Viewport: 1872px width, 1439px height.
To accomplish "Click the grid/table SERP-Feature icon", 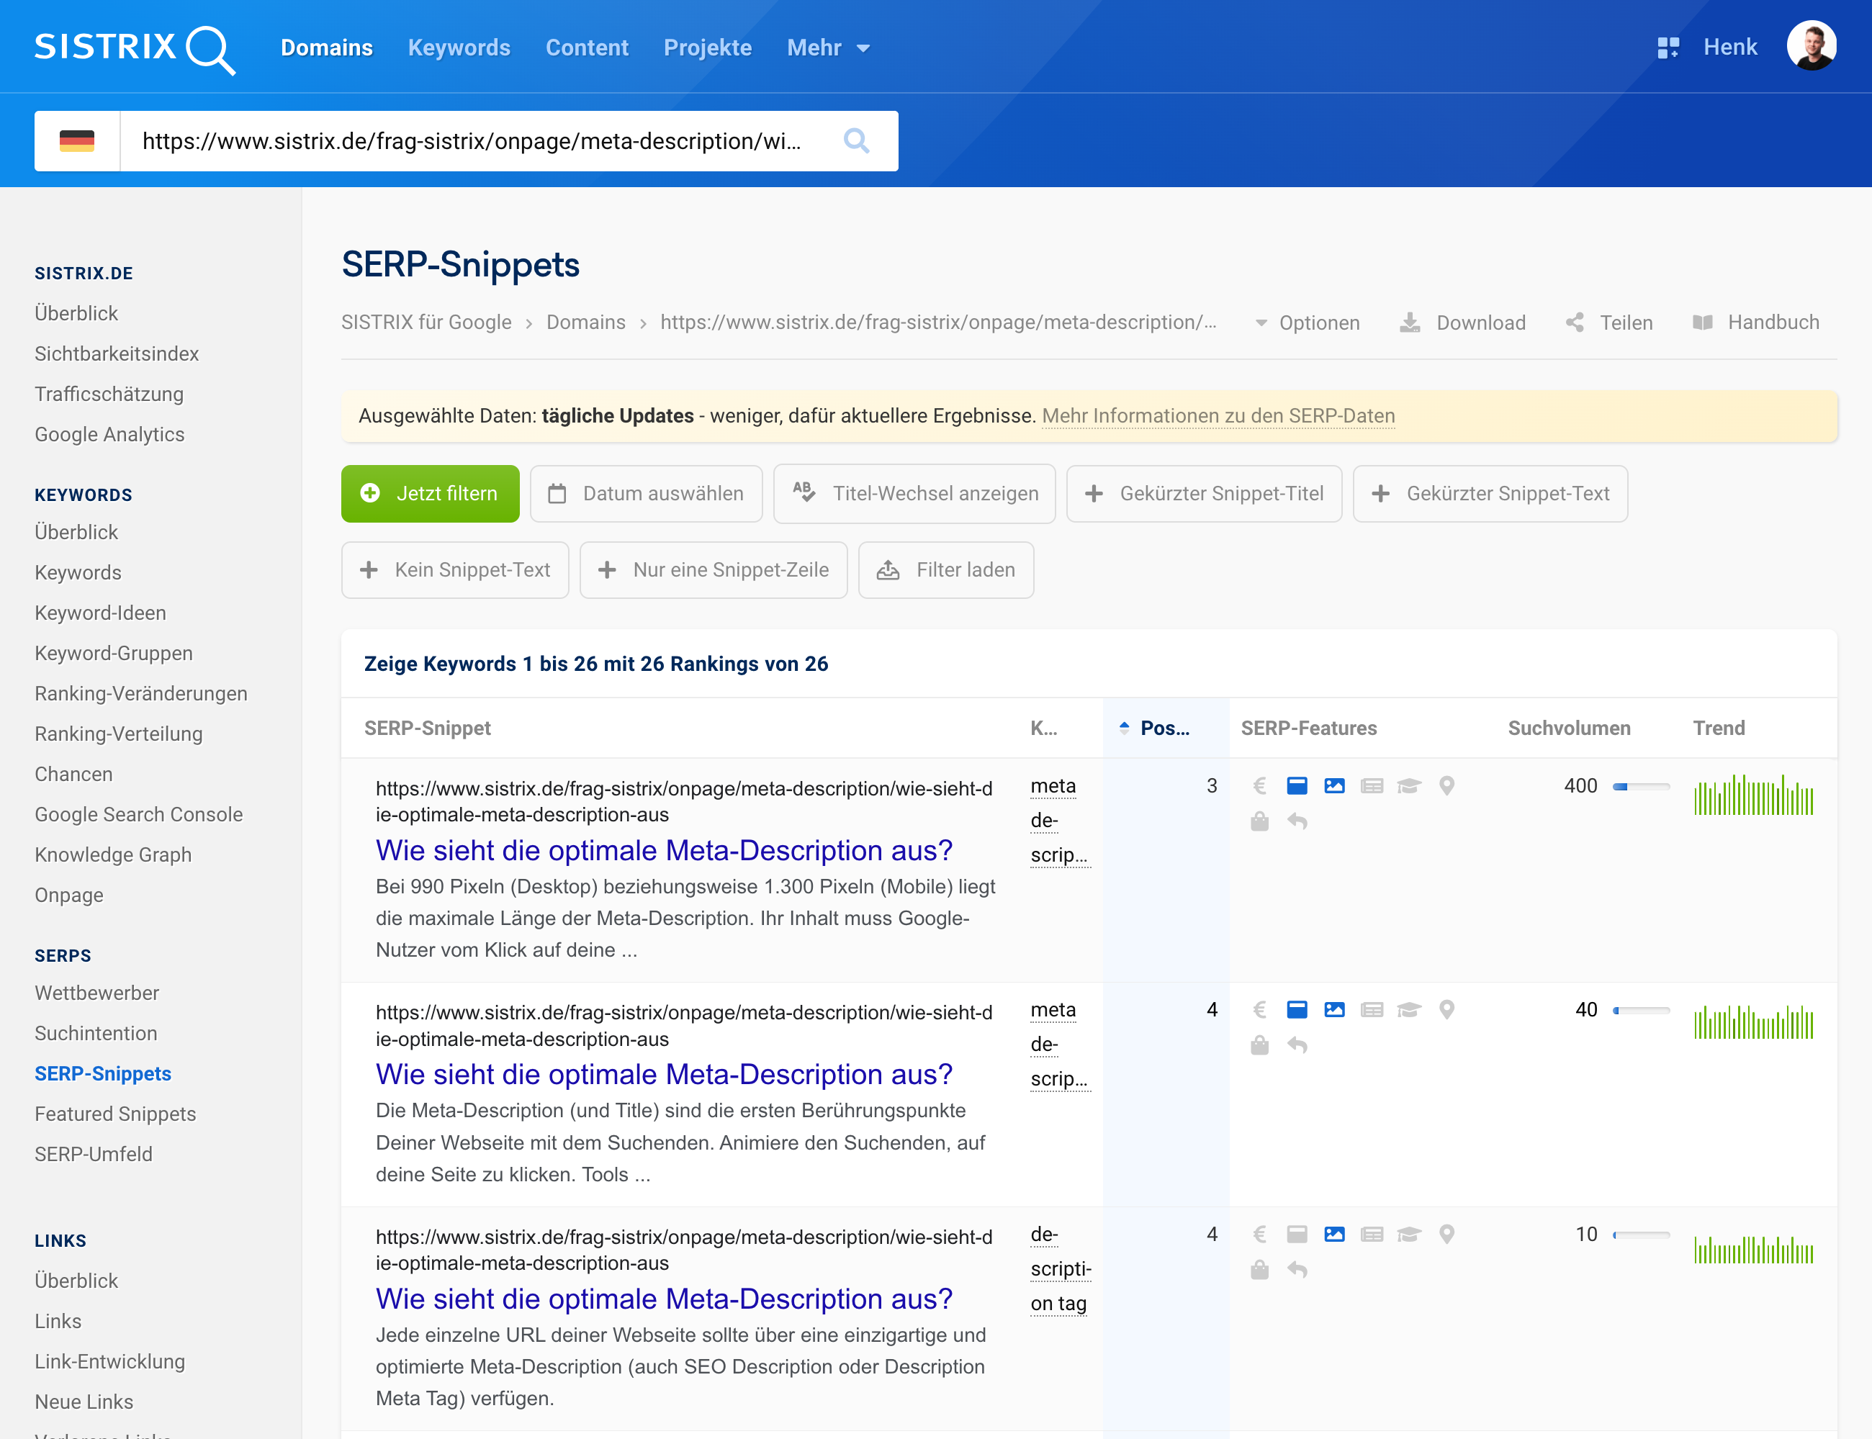I will 1370,786.
